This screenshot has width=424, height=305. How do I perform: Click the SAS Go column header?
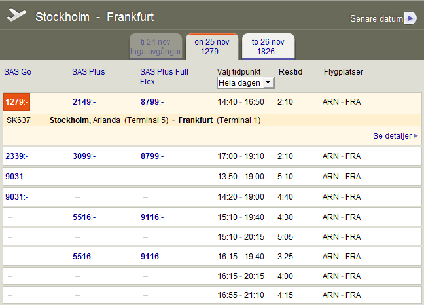pos(18,72)
